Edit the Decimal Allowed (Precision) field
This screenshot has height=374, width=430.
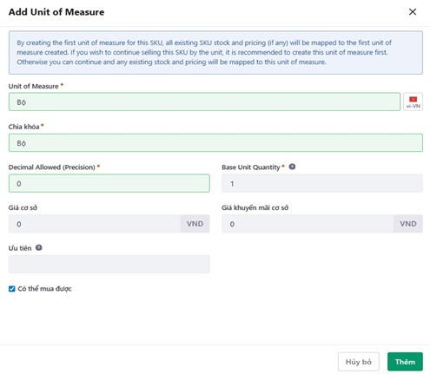click(109, 183)
